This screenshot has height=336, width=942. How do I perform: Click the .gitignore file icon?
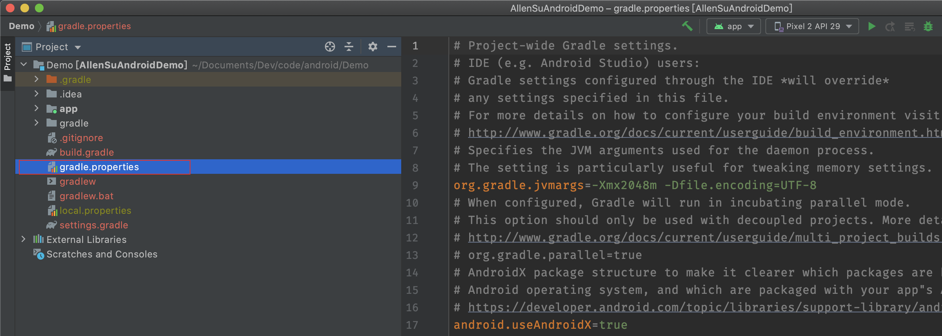[52, 138]
